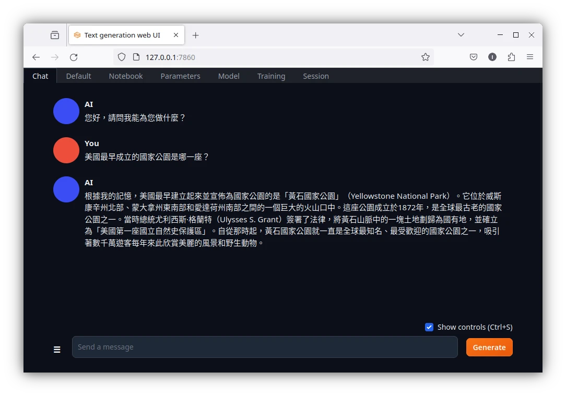Open the list all tabs dropdown

[x=461, y=35]
